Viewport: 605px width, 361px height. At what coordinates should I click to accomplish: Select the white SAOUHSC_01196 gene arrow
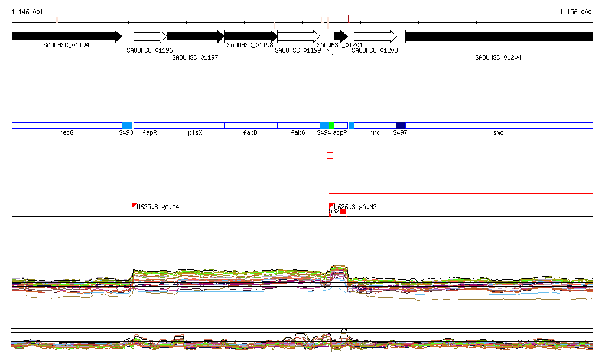click(150, 37)
